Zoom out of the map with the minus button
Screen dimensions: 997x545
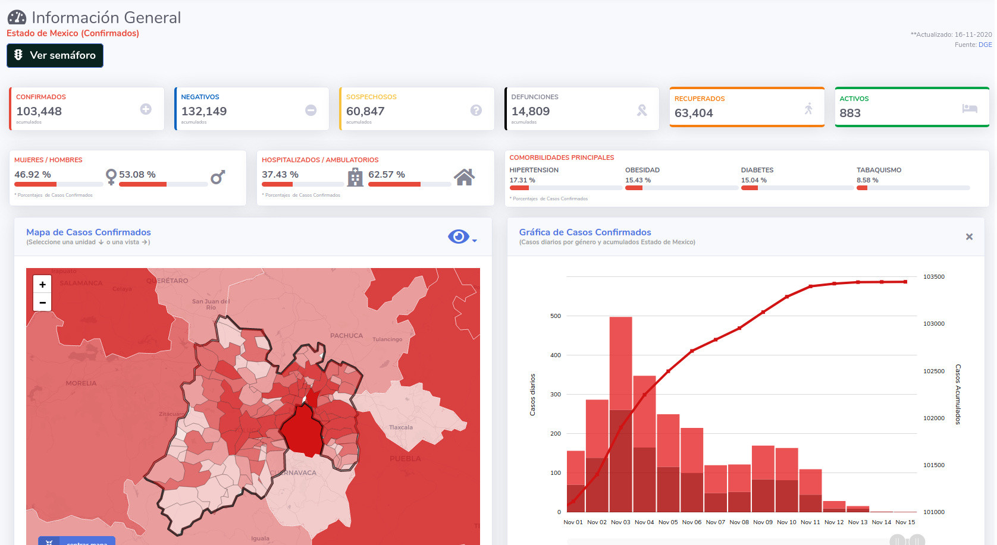click(x=42, y=302)
